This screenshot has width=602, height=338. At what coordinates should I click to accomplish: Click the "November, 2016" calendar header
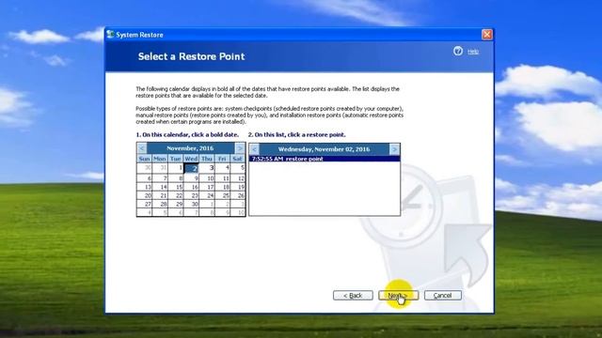pos(190,148)
